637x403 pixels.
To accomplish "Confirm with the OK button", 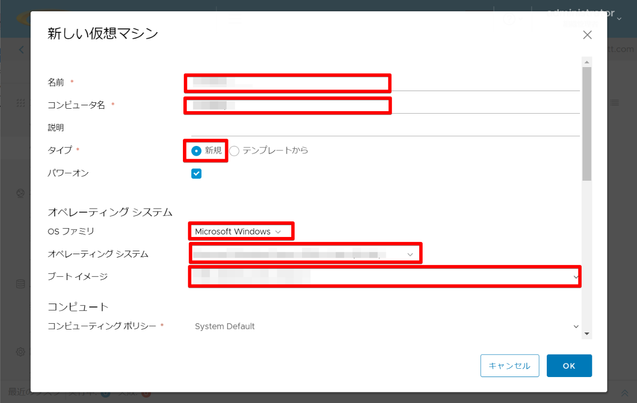I will [569, 366].
